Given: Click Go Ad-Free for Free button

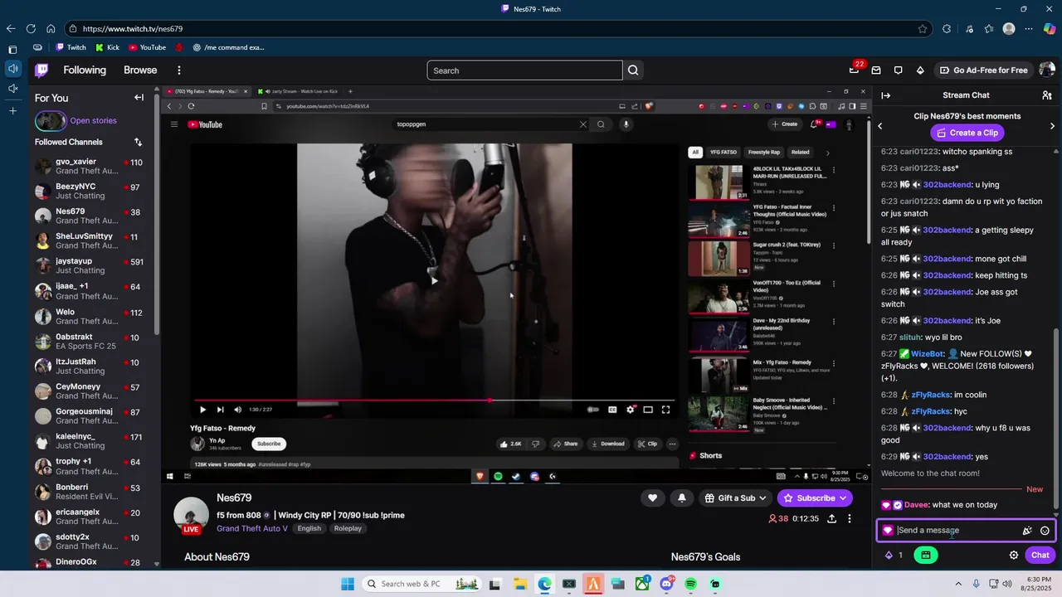Looking at the screenshot, I should coord(982,70).
